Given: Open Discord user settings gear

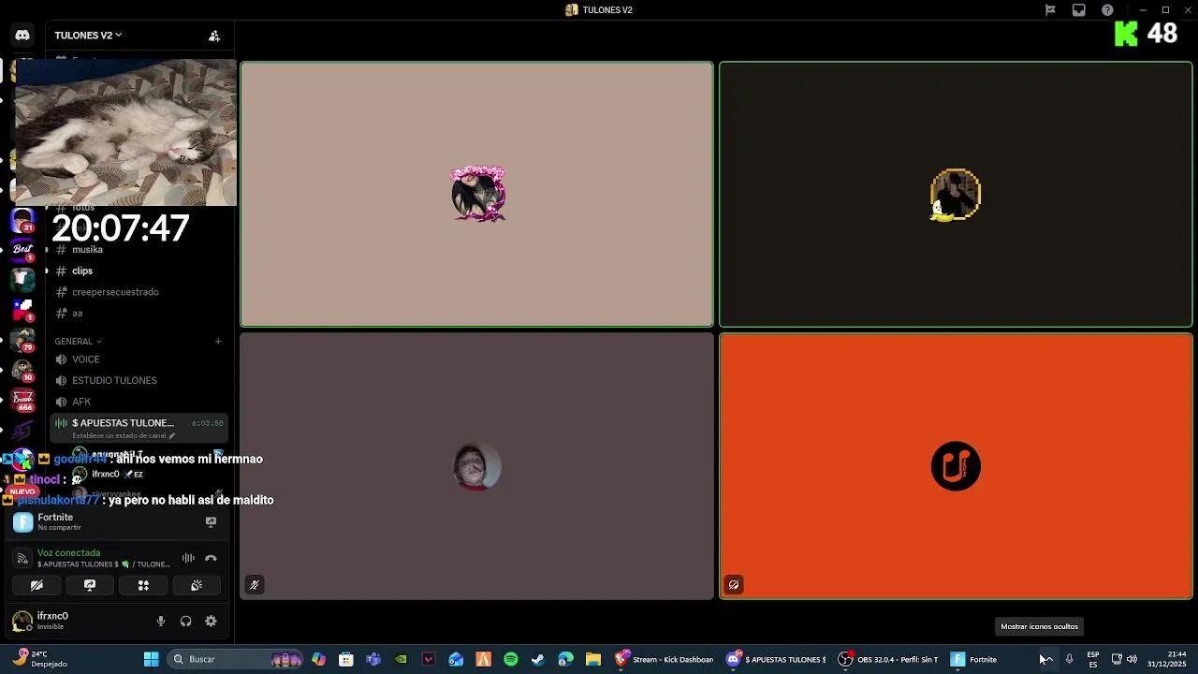Looking at the screenshot, I should pyautogui.click(x=211, y=621).
